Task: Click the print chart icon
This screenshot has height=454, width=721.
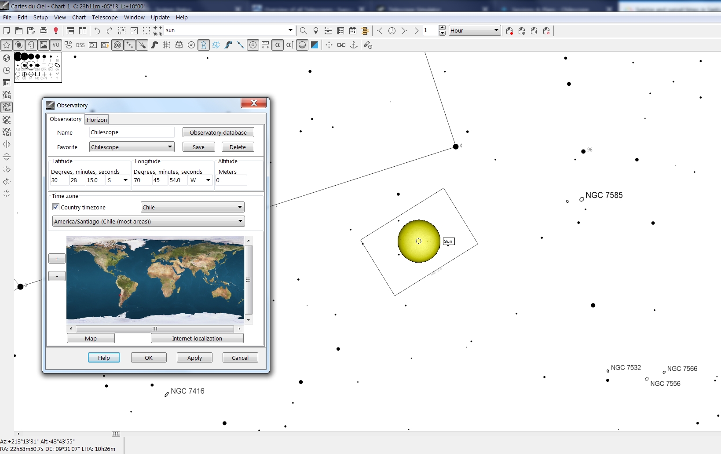Action: [x=44, y=31]
